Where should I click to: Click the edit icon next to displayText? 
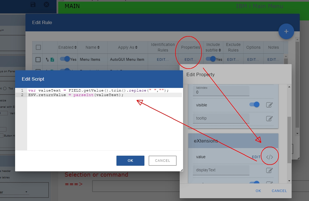(269, 170)
